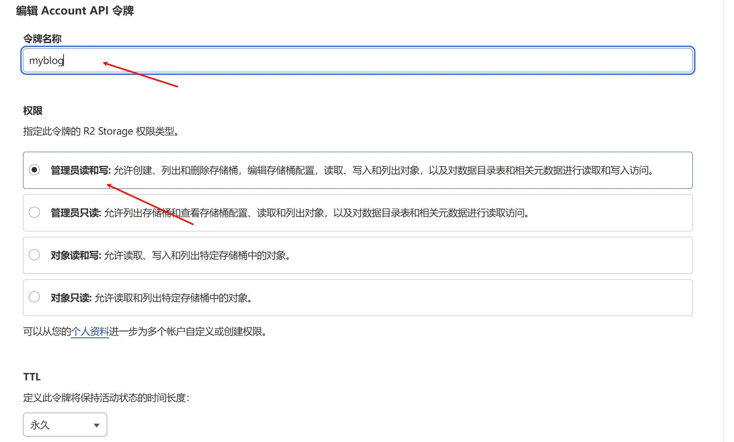Select the 对象读和写 radio button
The width and height of the screenshot is (734, 442).
pos(34,255)
